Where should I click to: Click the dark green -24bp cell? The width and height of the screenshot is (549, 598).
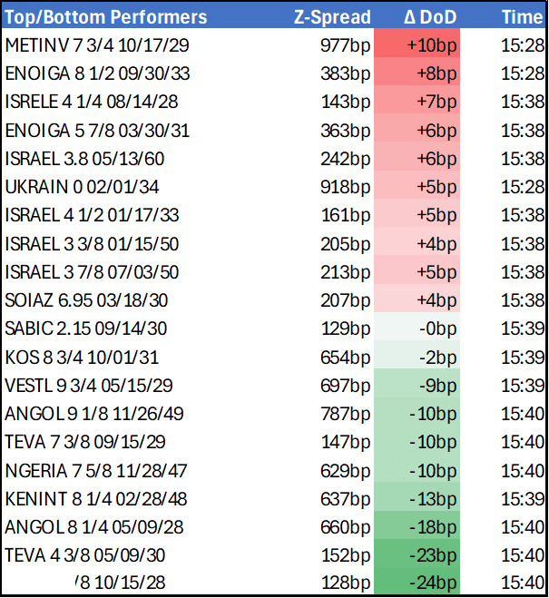tap(434, 583)
